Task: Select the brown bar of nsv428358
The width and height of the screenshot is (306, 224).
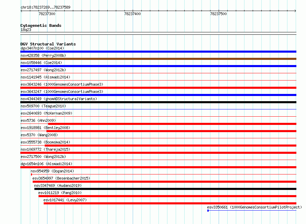Action: [x=158, y=59]
